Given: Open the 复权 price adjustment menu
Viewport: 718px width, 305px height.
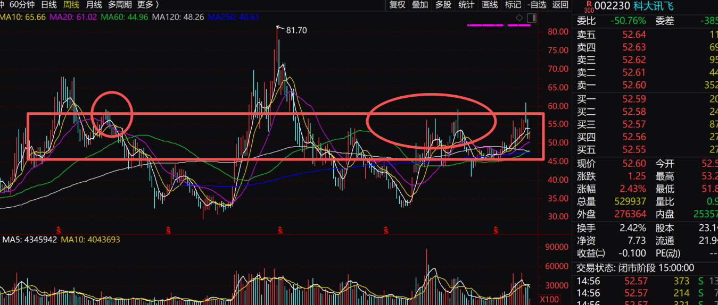Looking at the screenshot, I should pos(398,5).
